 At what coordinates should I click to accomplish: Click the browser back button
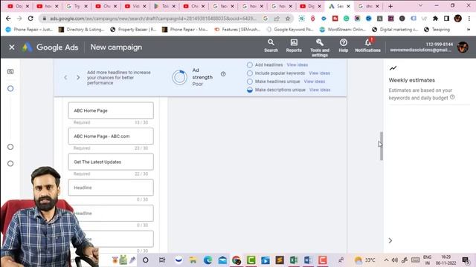coord(8,19)
